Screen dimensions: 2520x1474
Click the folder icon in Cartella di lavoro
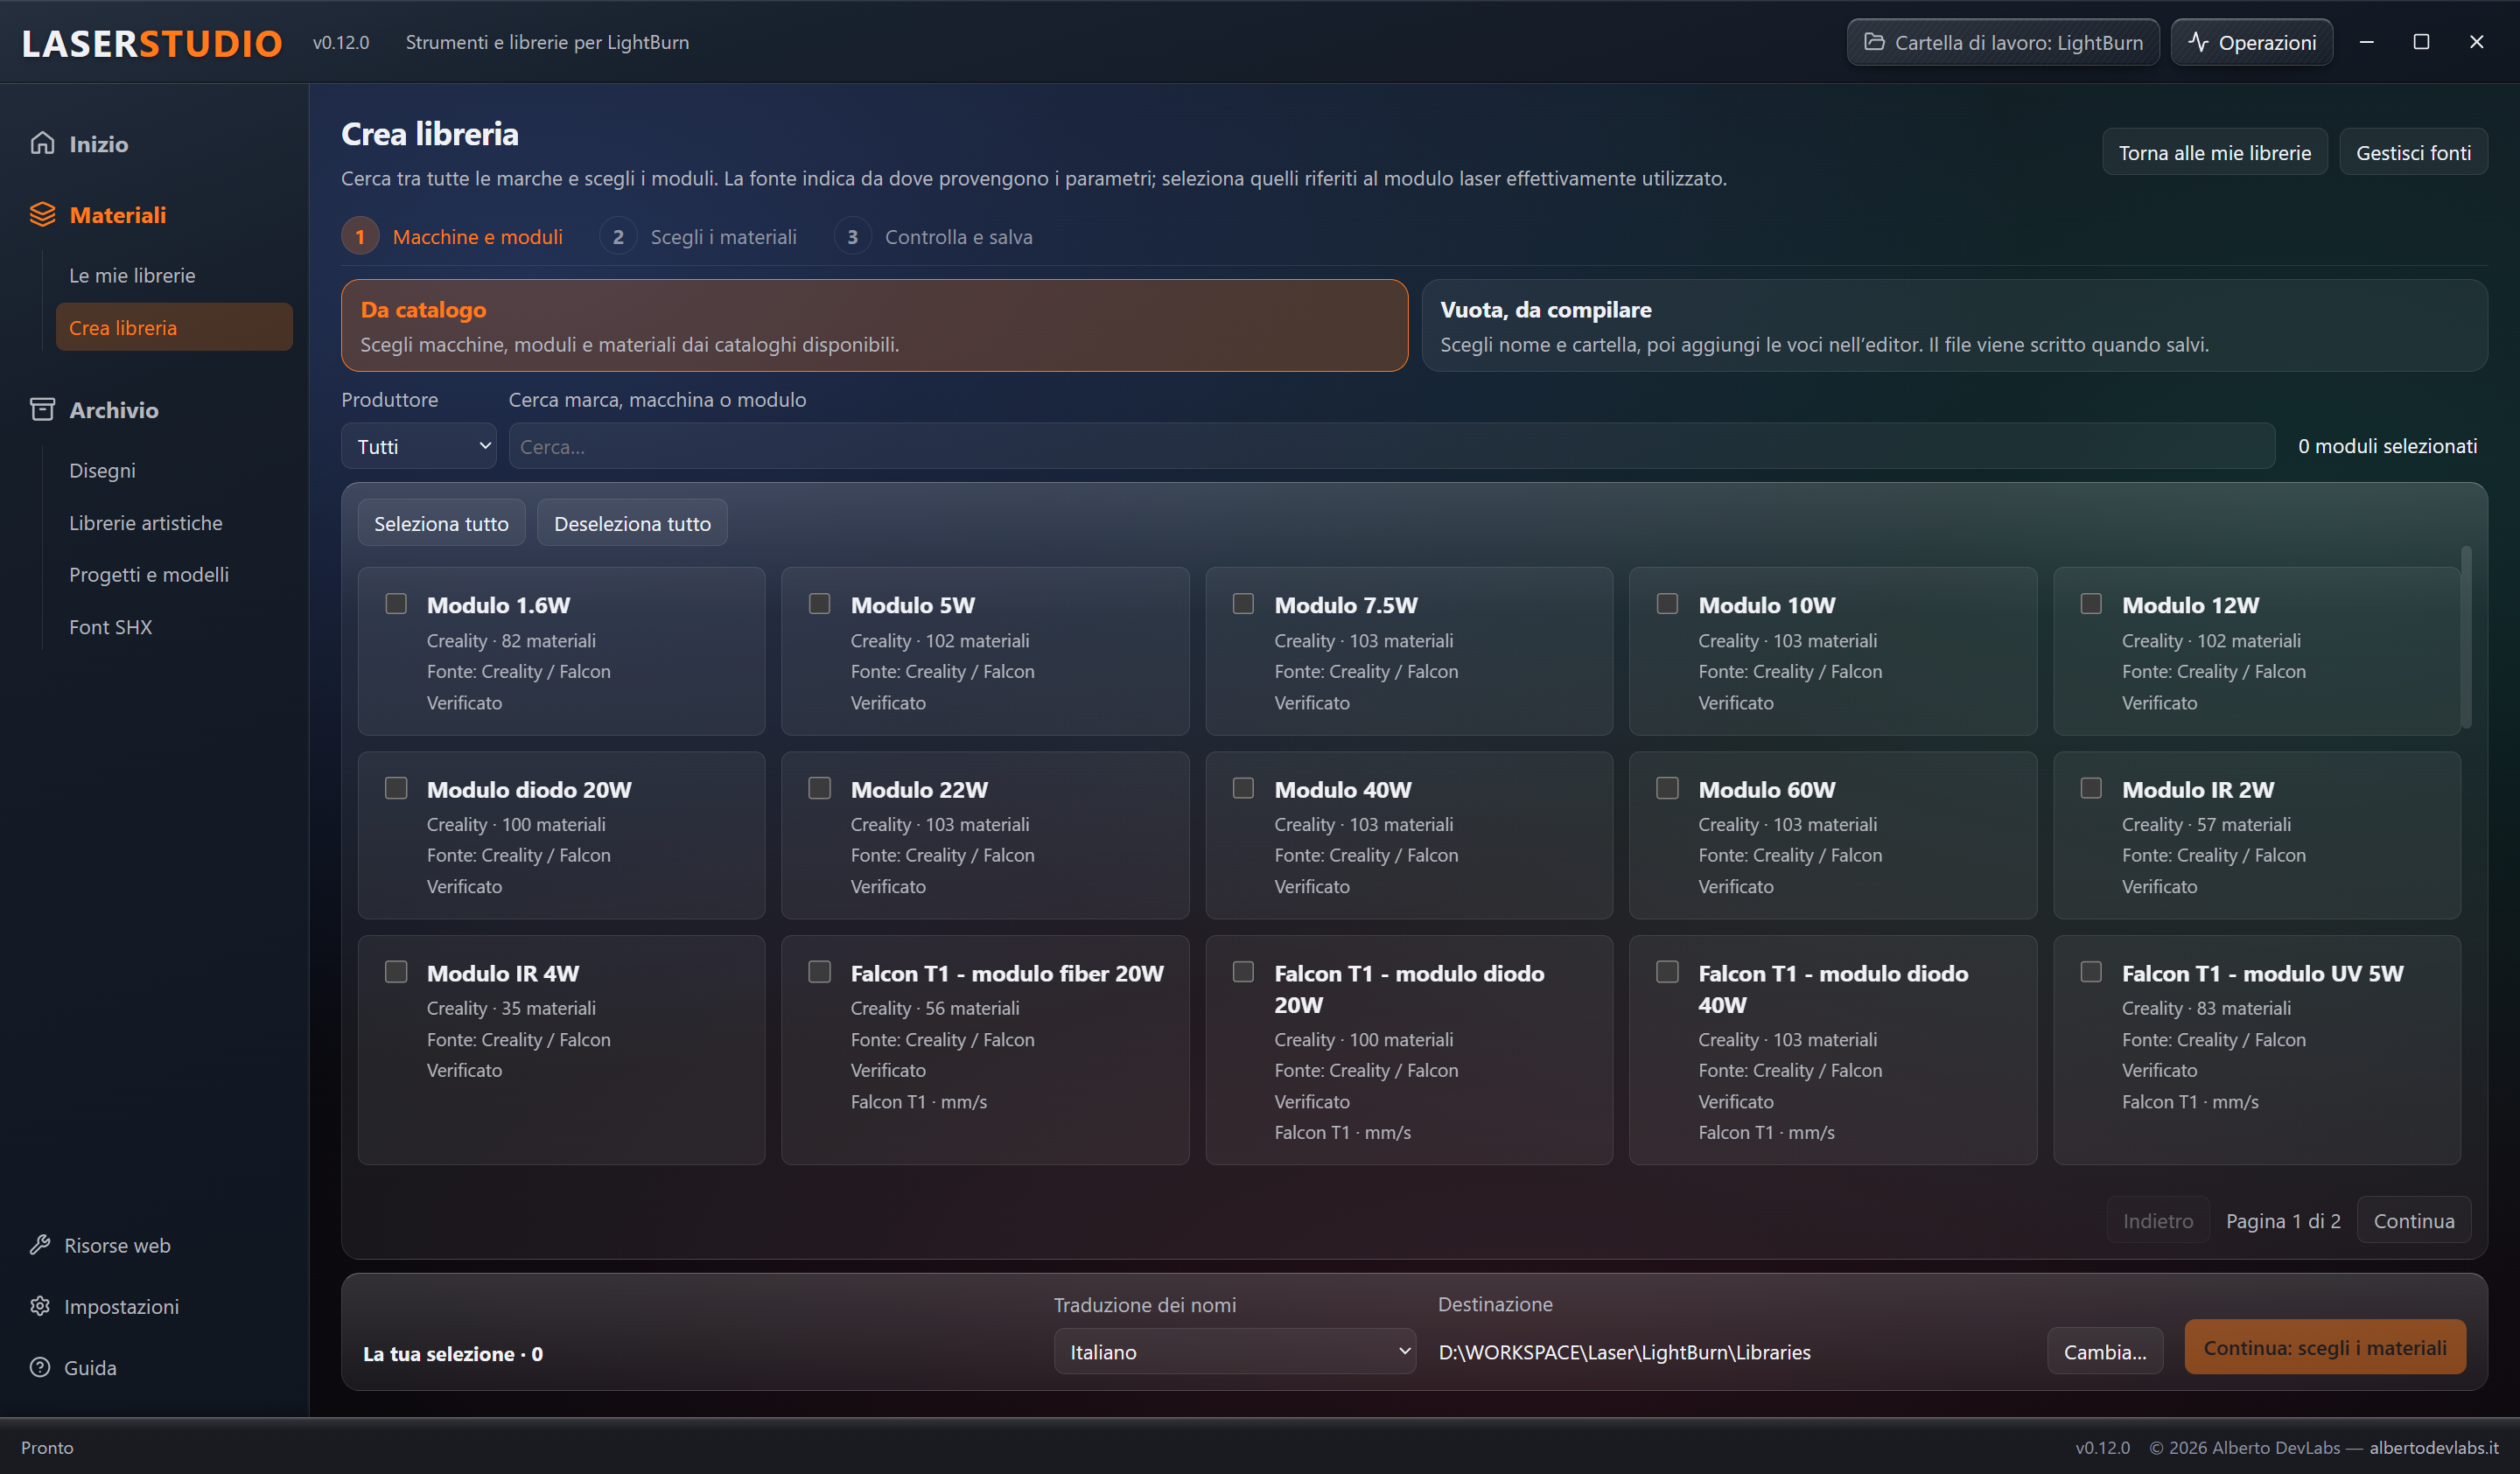pos(1874,42)
